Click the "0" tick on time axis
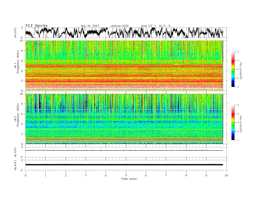The height and width of the screenshot is (197, 255). [x=25, y=175]
